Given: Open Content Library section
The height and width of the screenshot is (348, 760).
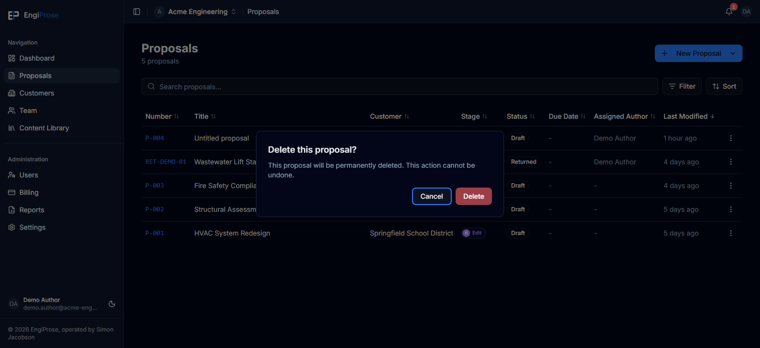Looking at the screenshot, I should pyautogui.click(x=62, y=128).
